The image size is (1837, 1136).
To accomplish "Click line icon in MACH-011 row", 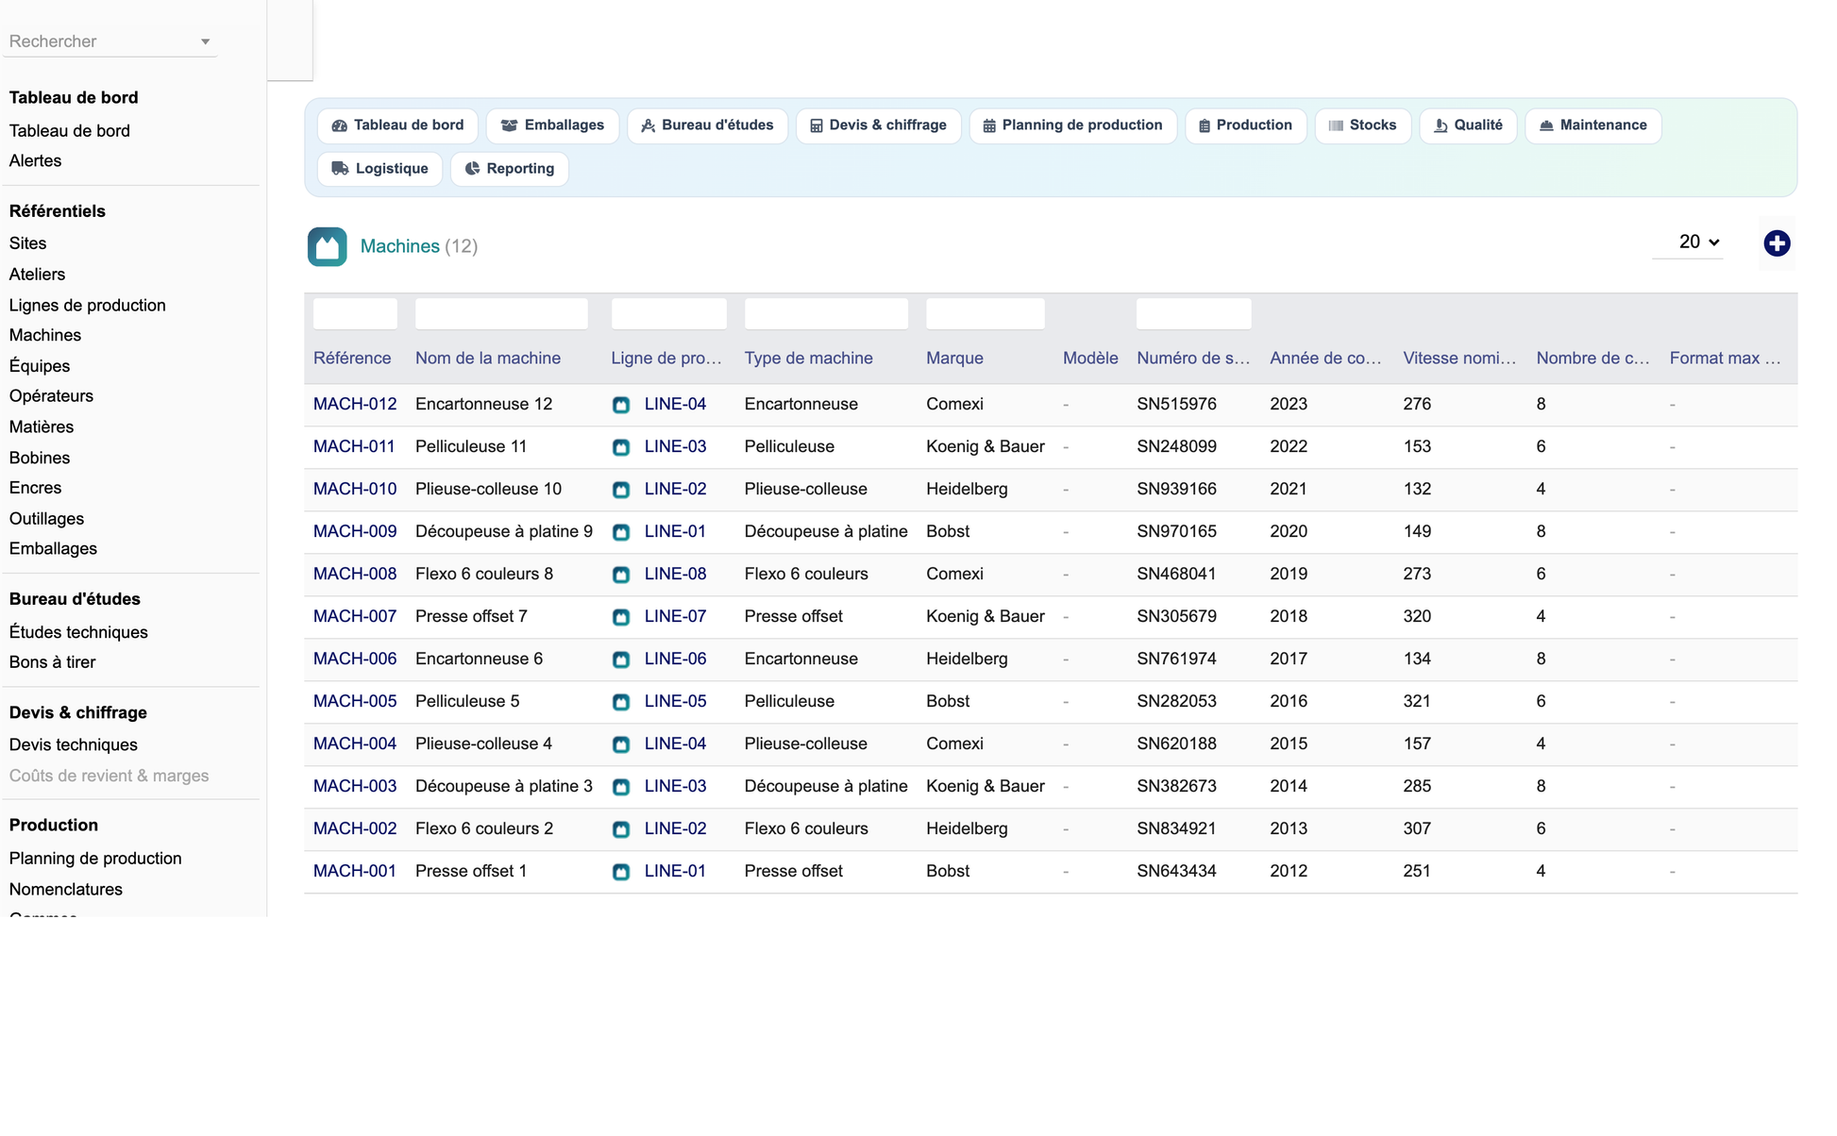I will coord(621,447).
